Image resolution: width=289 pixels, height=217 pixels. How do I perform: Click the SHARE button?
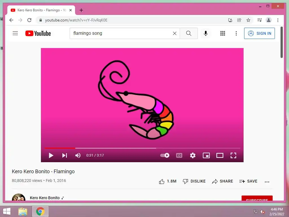tap(222, 181)
